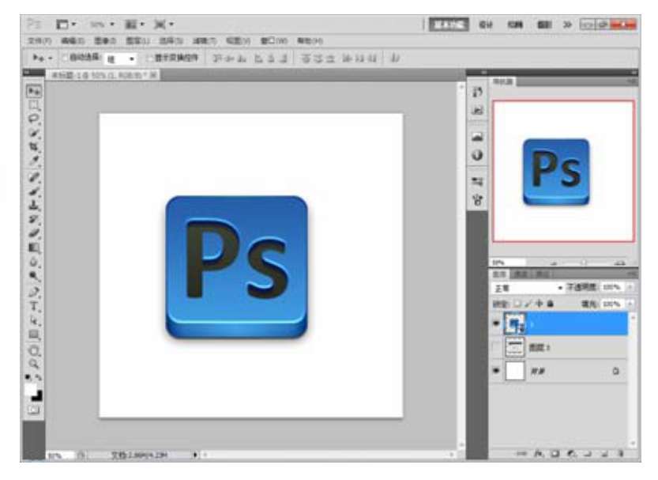Screen dimensions: 658x480
Task: Select the Move tool in toolbox
Action: (x=34, y=91)
